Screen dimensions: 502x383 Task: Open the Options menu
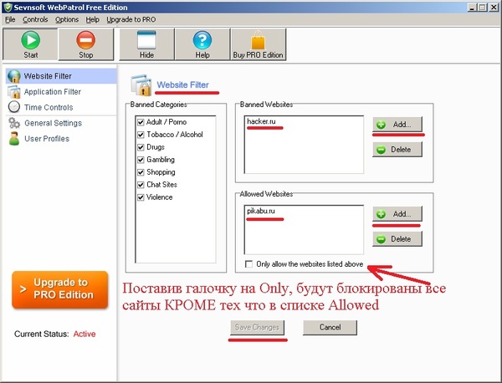click(67, 19)
